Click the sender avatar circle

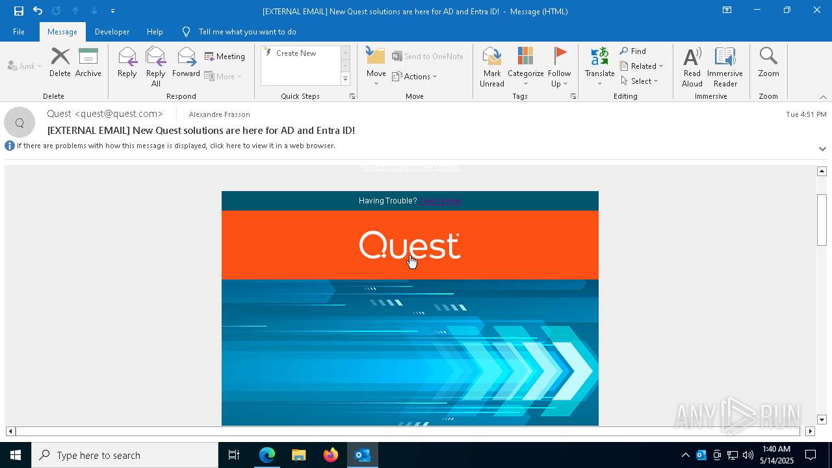click(x=19, y=122)
